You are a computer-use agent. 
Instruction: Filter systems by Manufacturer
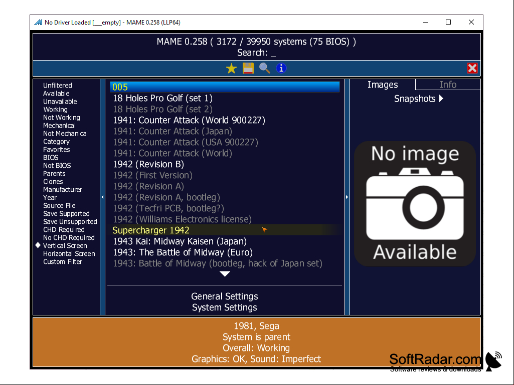coord(63,190)
